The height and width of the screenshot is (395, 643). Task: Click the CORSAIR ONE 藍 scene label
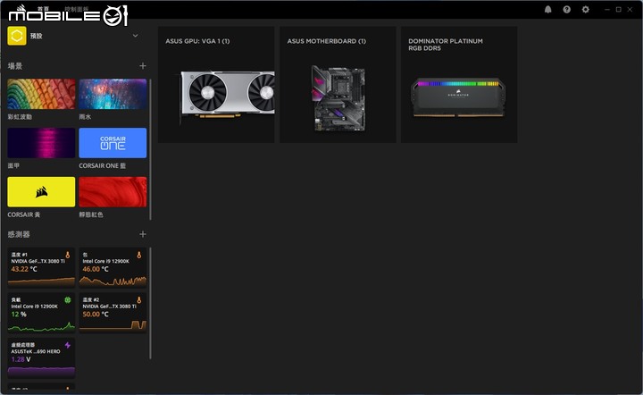point(103,165)
